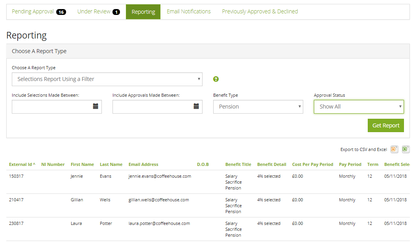This screenshot has width=413, height=243.
Task: Open Email Notifications tab
Action: 188,11
